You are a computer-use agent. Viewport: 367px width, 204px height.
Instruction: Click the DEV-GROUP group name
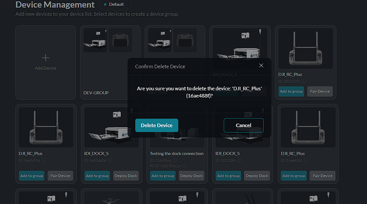point(96,93)
